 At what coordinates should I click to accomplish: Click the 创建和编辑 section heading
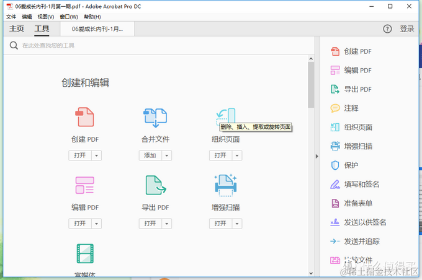pos(85,83)
